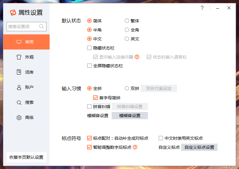Open the 外观 appearance section
239x169 pixels.
[26, 57]
